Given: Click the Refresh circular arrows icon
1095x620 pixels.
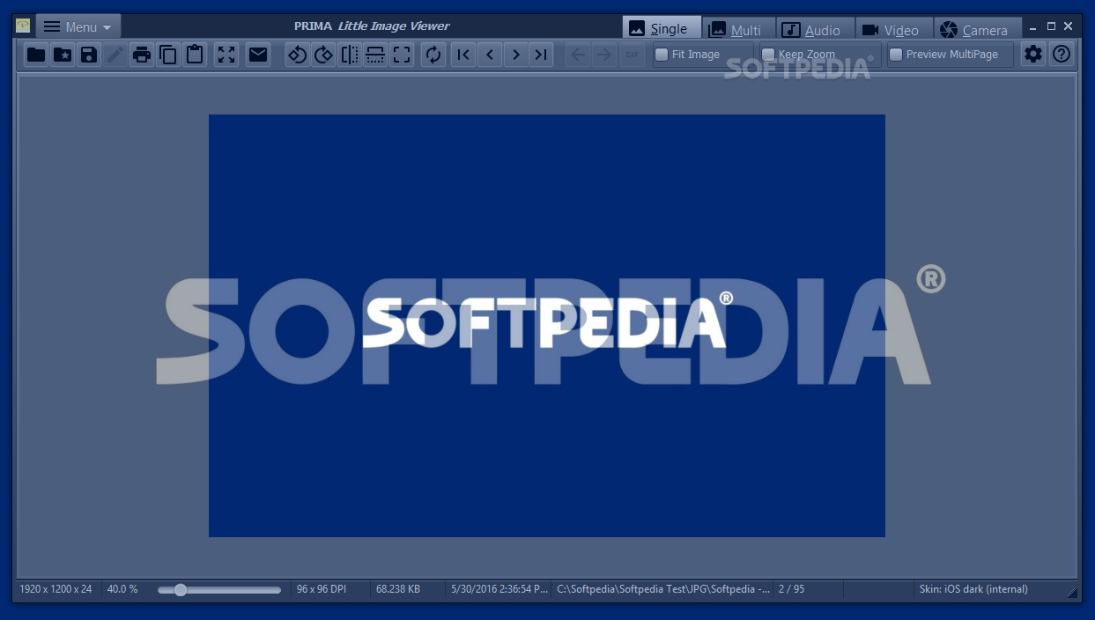Looking at the screenshot, I should pos(433,55).
